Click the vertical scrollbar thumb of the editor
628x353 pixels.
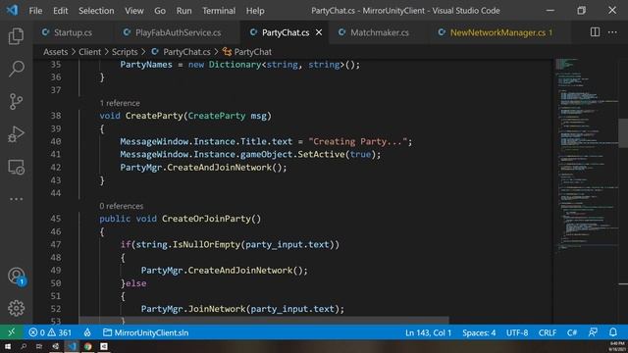tap(623, 133)
